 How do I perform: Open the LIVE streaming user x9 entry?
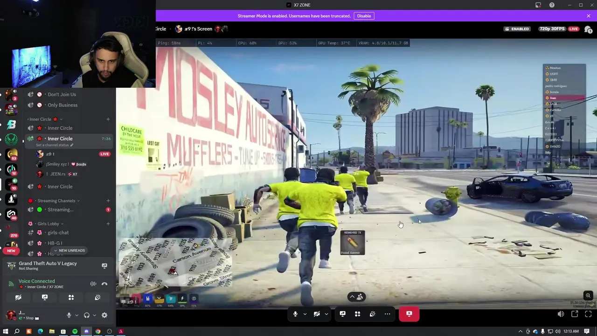[x=74, y=154]
